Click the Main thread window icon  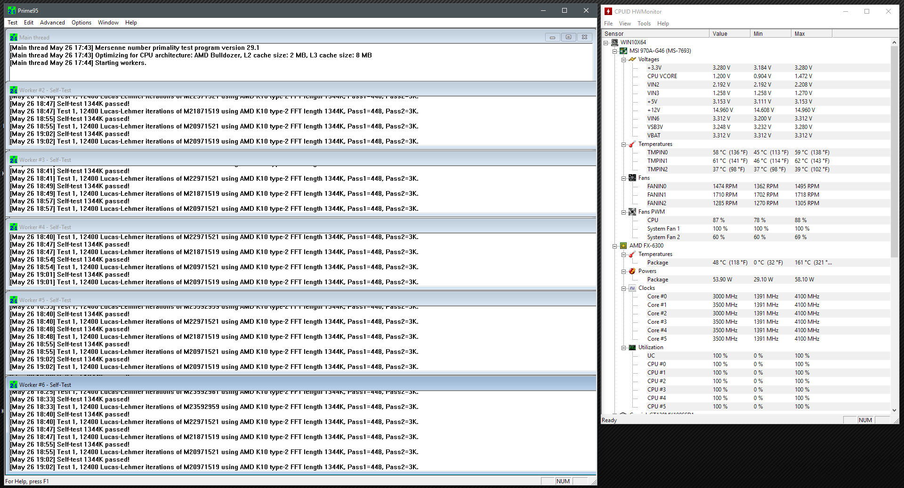point(14,38)
